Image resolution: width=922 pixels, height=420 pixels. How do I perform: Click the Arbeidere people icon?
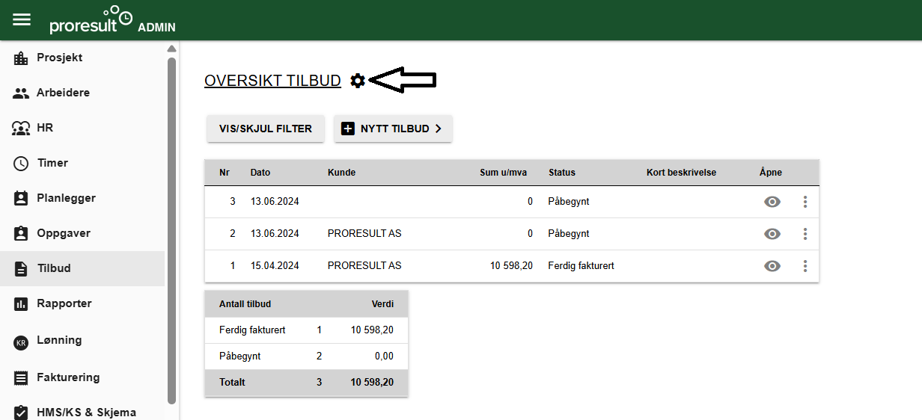pyautogui.click(x=21, y=93)
